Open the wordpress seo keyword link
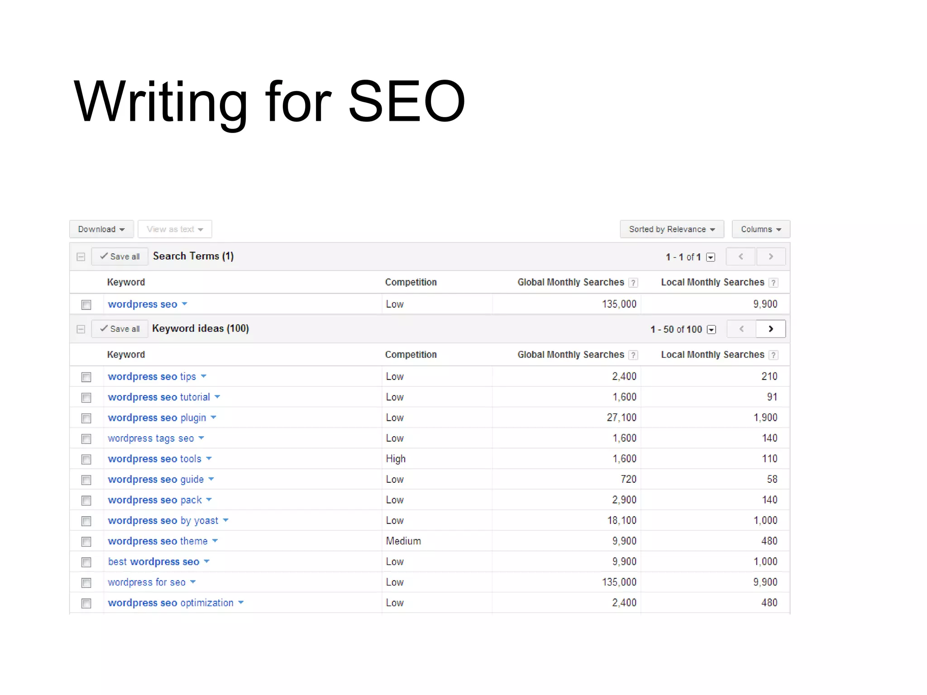Image resolution: width=927 pixels, height=695 pixels. pos(143,305)
